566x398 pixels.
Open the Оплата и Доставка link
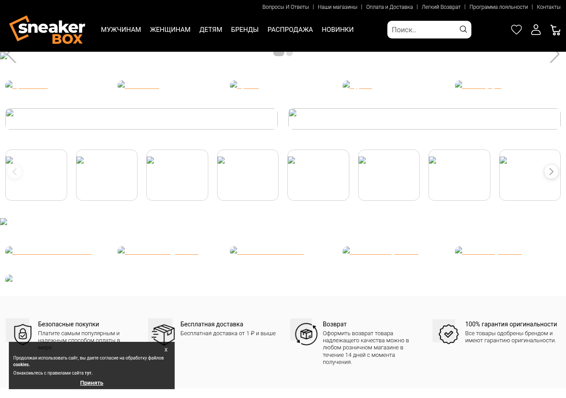pyautogui.click(x=390, y=7)
